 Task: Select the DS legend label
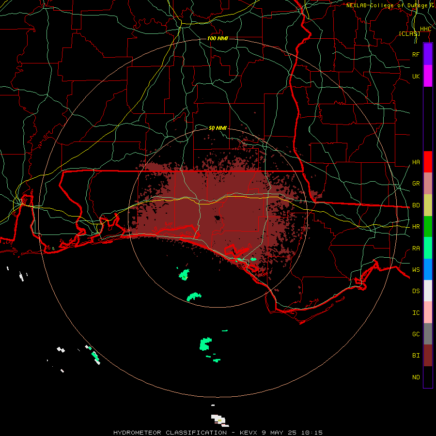click(416, 291)
